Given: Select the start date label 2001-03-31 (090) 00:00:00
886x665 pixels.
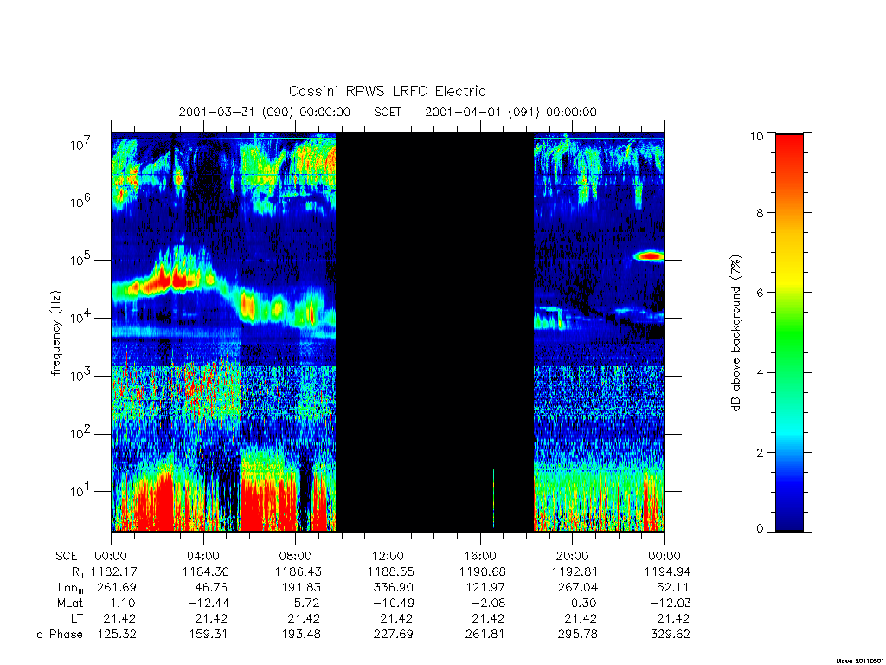Looking at the screenshot, I should point(265,112).
